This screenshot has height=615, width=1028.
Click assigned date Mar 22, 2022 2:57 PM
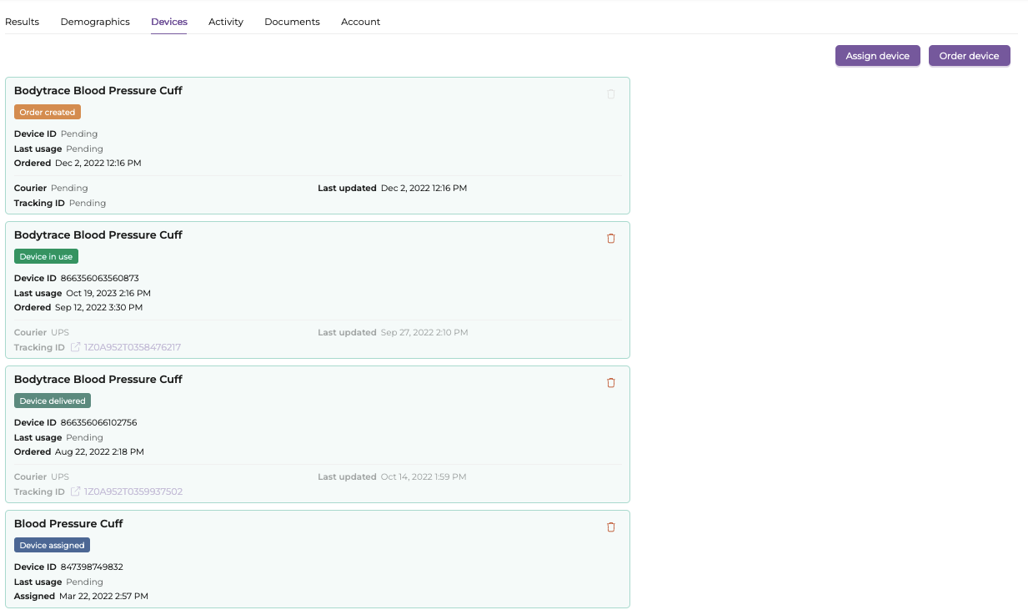pos(103,596)
